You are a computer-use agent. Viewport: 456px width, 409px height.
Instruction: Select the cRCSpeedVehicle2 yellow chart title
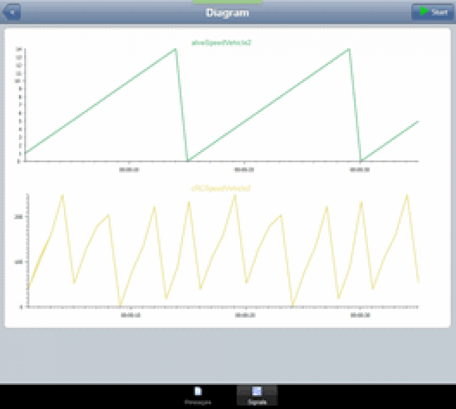click(x=220, y=188)
